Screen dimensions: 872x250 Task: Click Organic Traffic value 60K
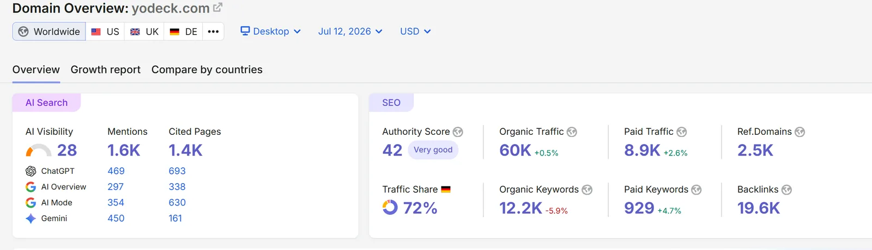pyautogui.click(x=515, y=151)
